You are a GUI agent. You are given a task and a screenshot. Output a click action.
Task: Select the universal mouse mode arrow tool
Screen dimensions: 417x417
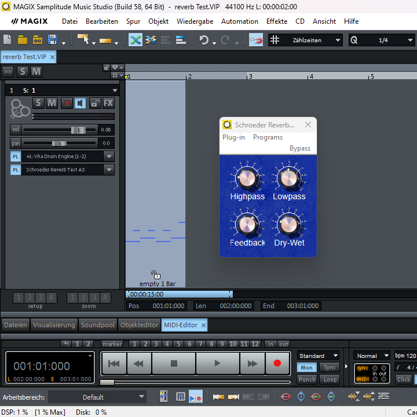(83, 39)
